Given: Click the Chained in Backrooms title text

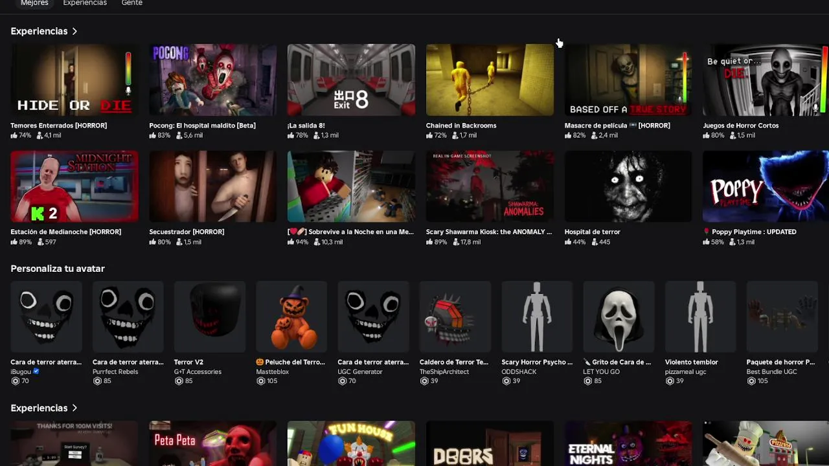Looking at the screenshot, I should (x=461, y=126).
